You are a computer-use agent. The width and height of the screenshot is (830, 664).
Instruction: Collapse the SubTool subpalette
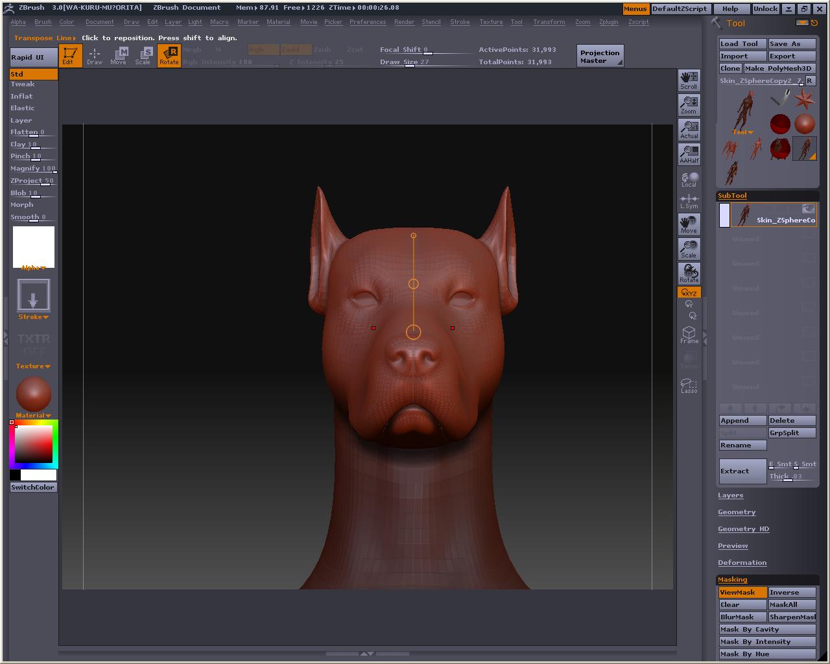732,196
